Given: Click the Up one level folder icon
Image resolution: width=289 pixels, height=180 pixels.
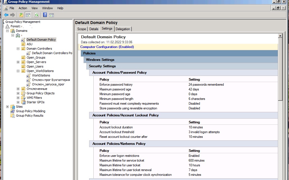Looking at the screenshot, I should click(x=21, y=15).
